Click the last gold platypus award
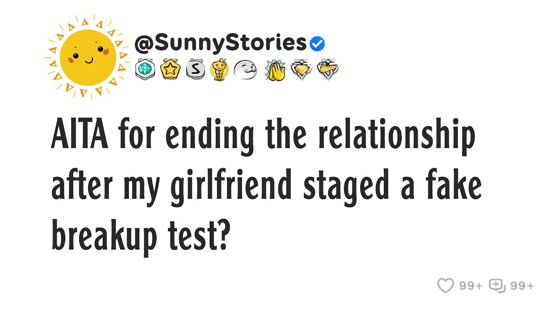 [328, 70]
